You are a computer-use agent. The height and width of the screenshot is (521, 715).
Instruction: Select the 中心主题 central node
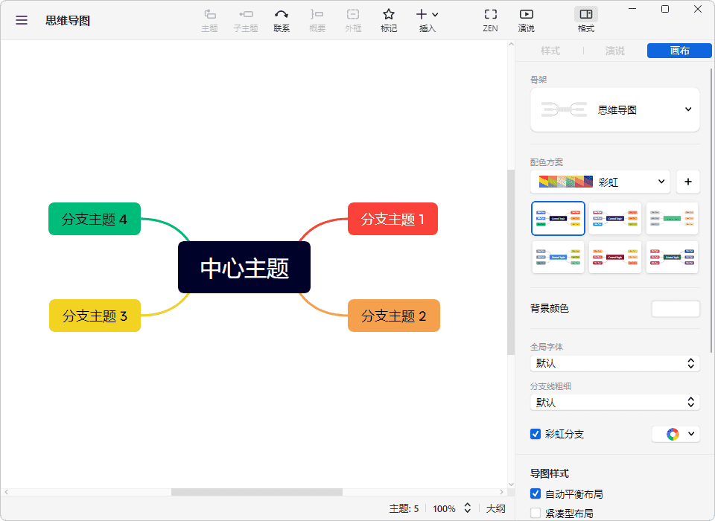(x=244, y=267)
